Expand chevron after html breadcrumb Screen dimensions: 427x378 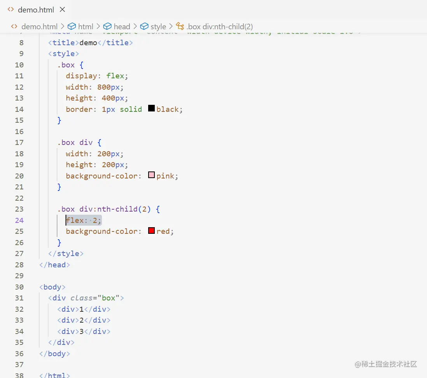click(98, 26)
